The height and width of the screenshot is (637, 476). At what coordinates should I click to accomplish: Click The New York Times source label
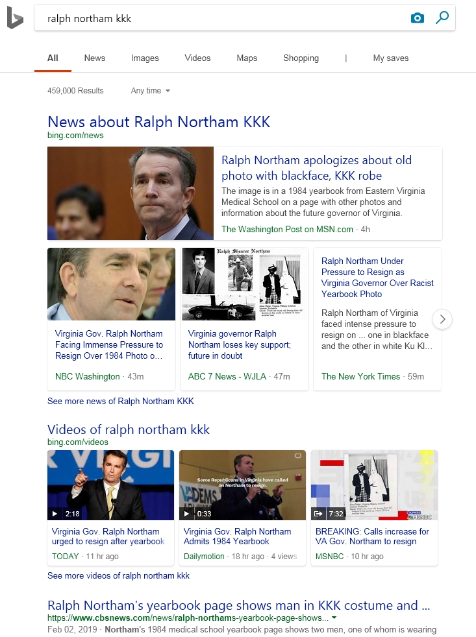(x=360, y=377)
